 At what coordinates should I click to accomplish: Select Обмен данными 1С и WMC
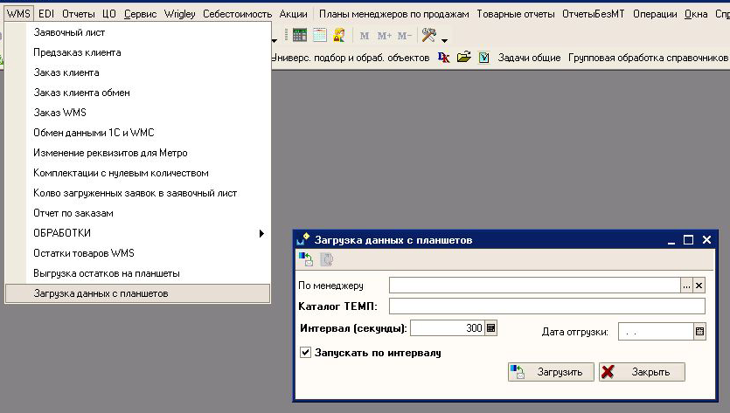tap(138, 133)
